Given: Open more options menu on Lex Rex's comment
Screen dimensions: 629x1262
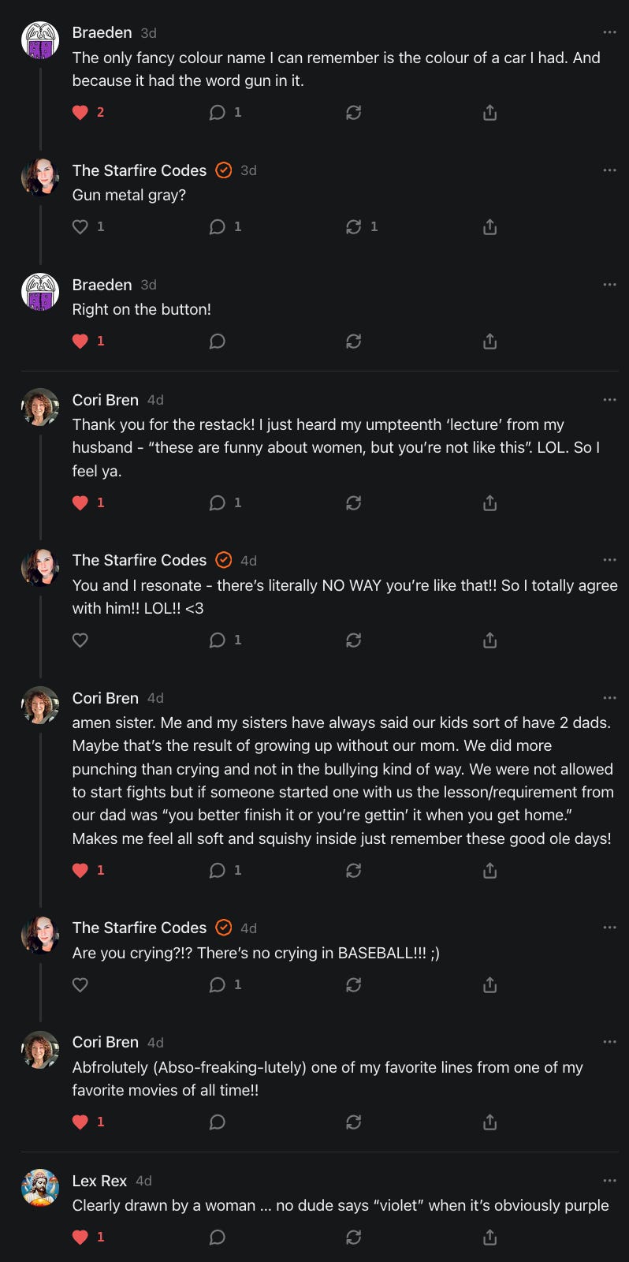Looking at the screenshot, I should 609,1181.
